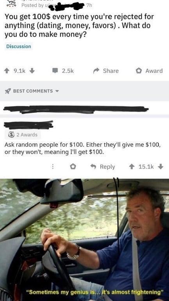169x301 pixels.
Task: Open the 2.5k comments icon
Action: pos(55,71)
